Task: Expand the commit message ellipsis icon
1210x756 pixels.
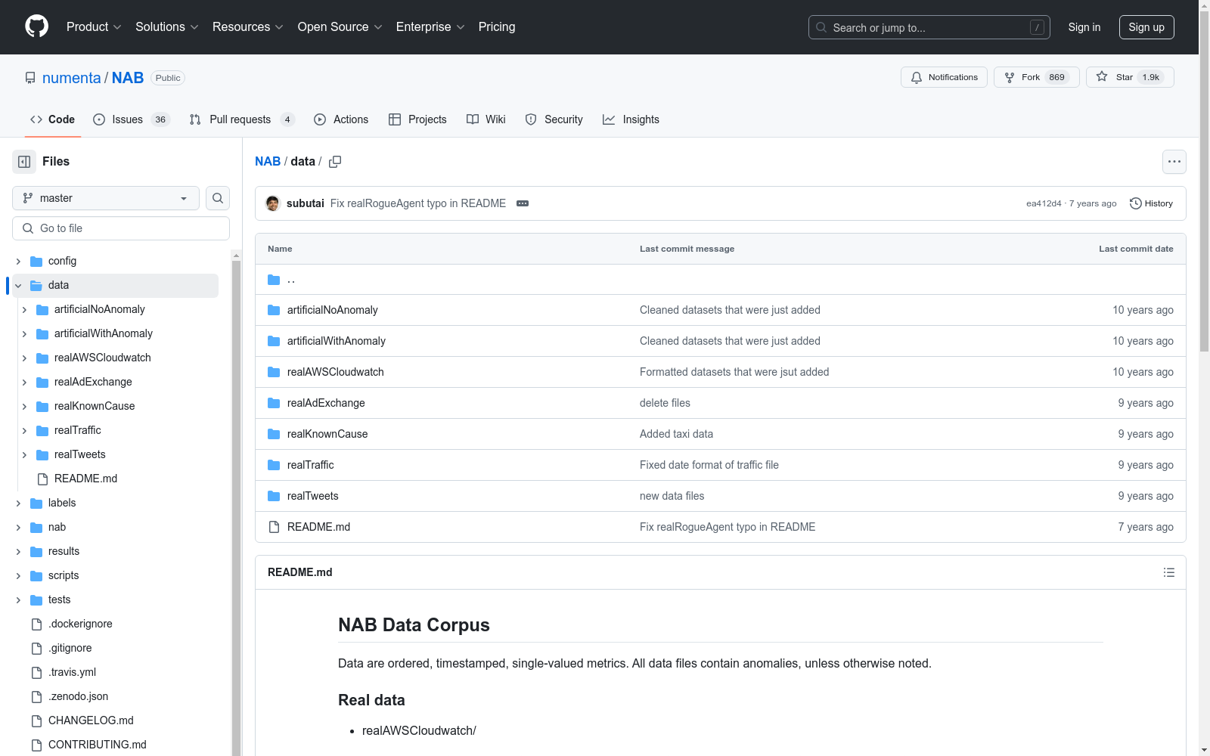Action: [x=523, y=203]
